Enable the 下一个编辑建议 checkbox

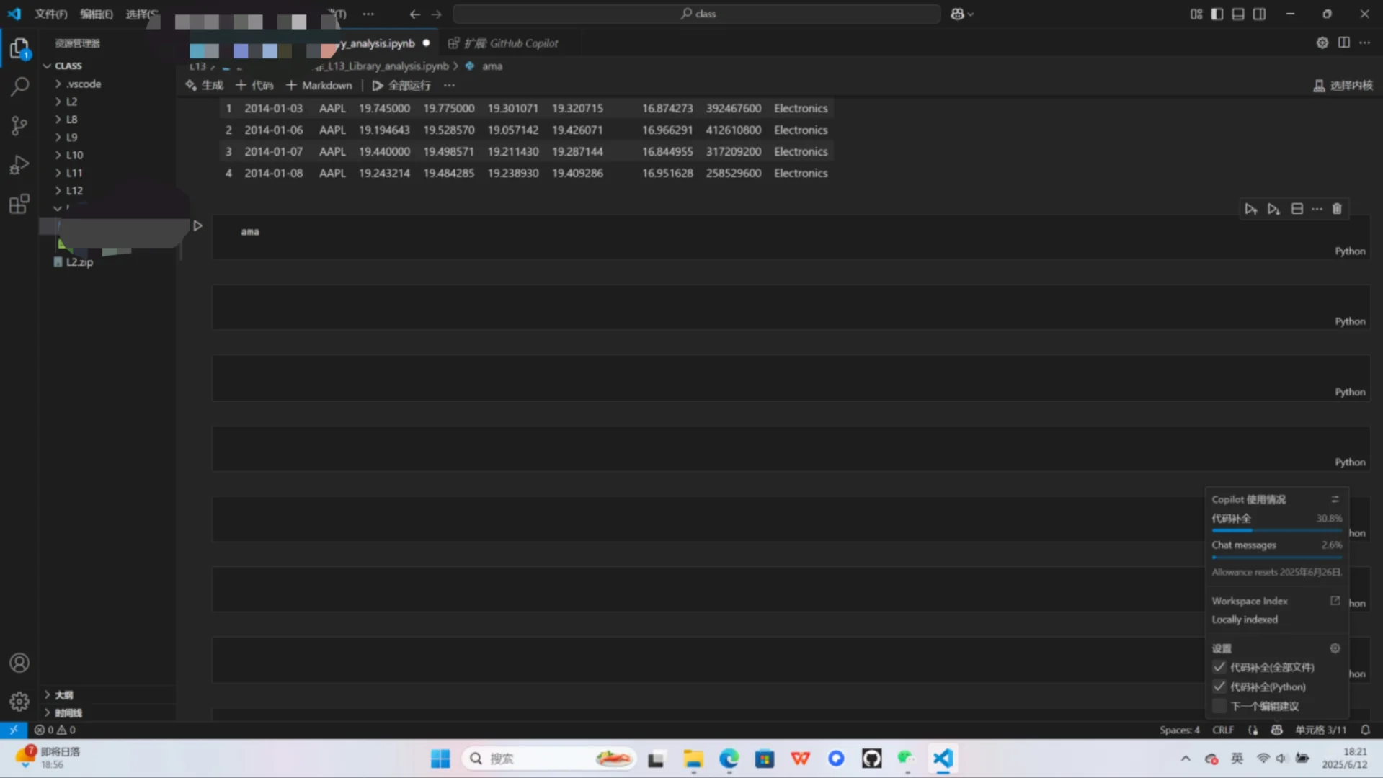pos(1219,706)
